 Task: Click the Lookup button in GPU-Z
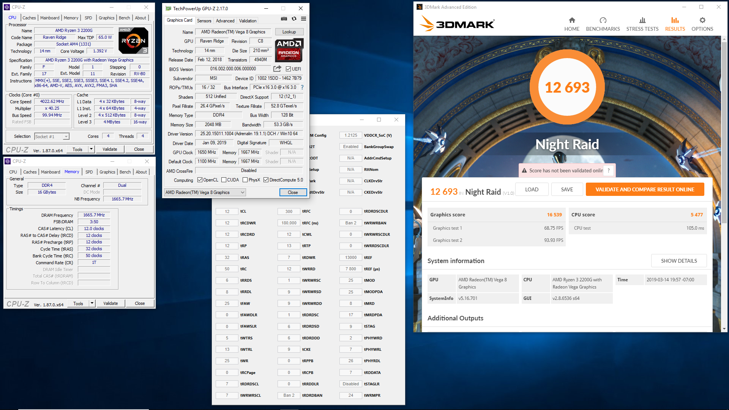[289, 32]
